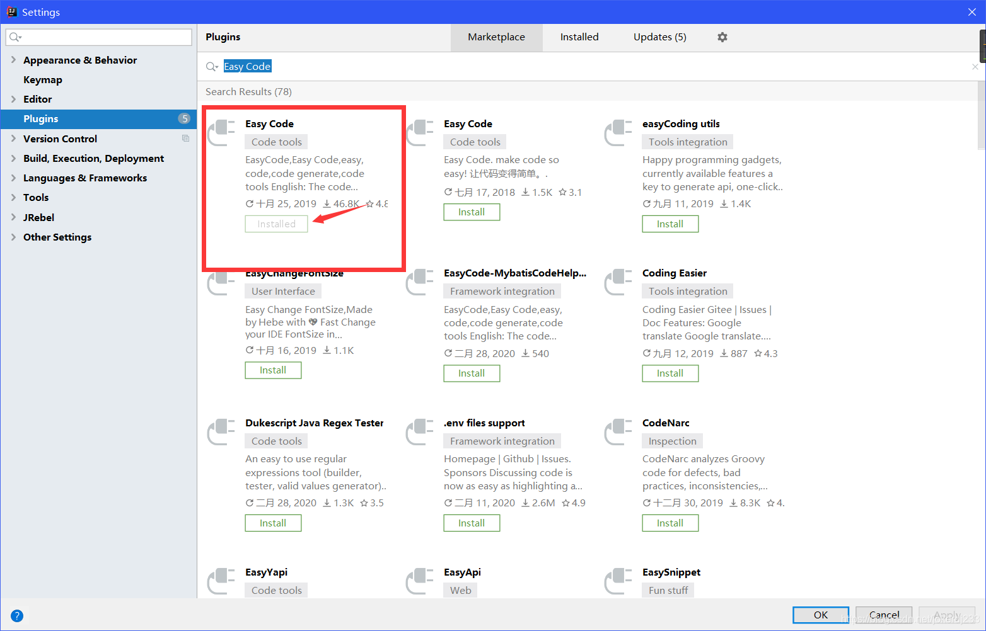Image resolution: width=986 pixels, height=631 pixels.
Task: Install EasyChangeFontSize plugin
Action: pyautogui.click(x=273, y=370)
